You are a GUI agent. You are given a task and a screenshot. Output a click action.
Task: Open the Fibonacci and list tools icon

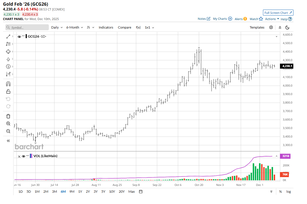point(8,44)
